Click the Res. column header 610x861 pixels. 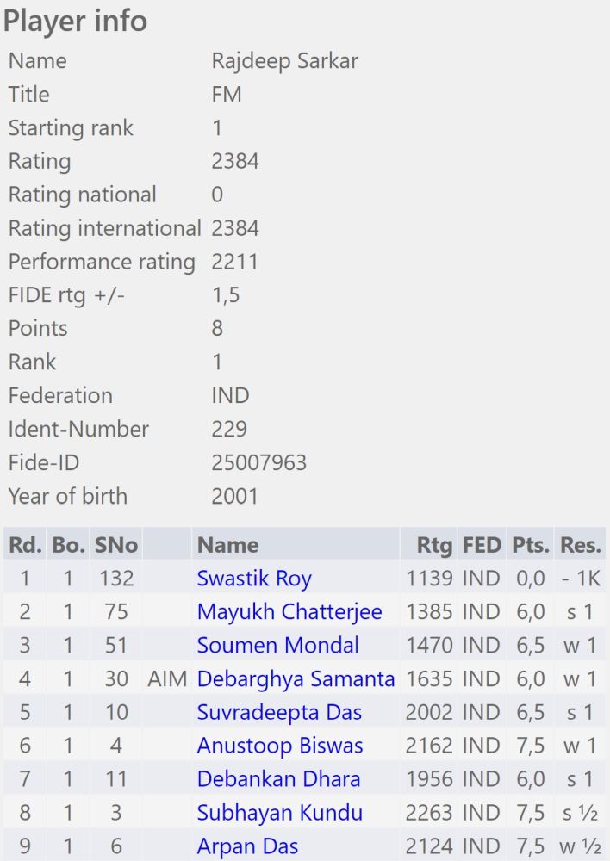point(581,545)
